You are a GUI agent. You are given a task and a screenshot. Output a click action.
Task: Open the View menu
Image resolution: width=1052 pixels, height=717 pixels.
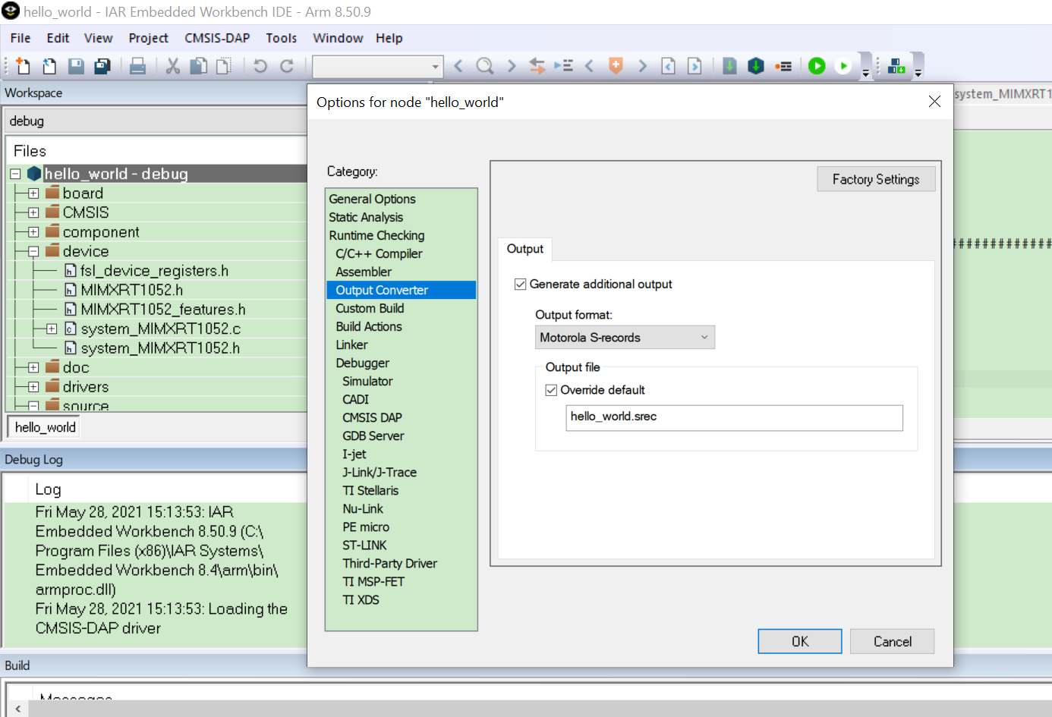click(98, 38)
